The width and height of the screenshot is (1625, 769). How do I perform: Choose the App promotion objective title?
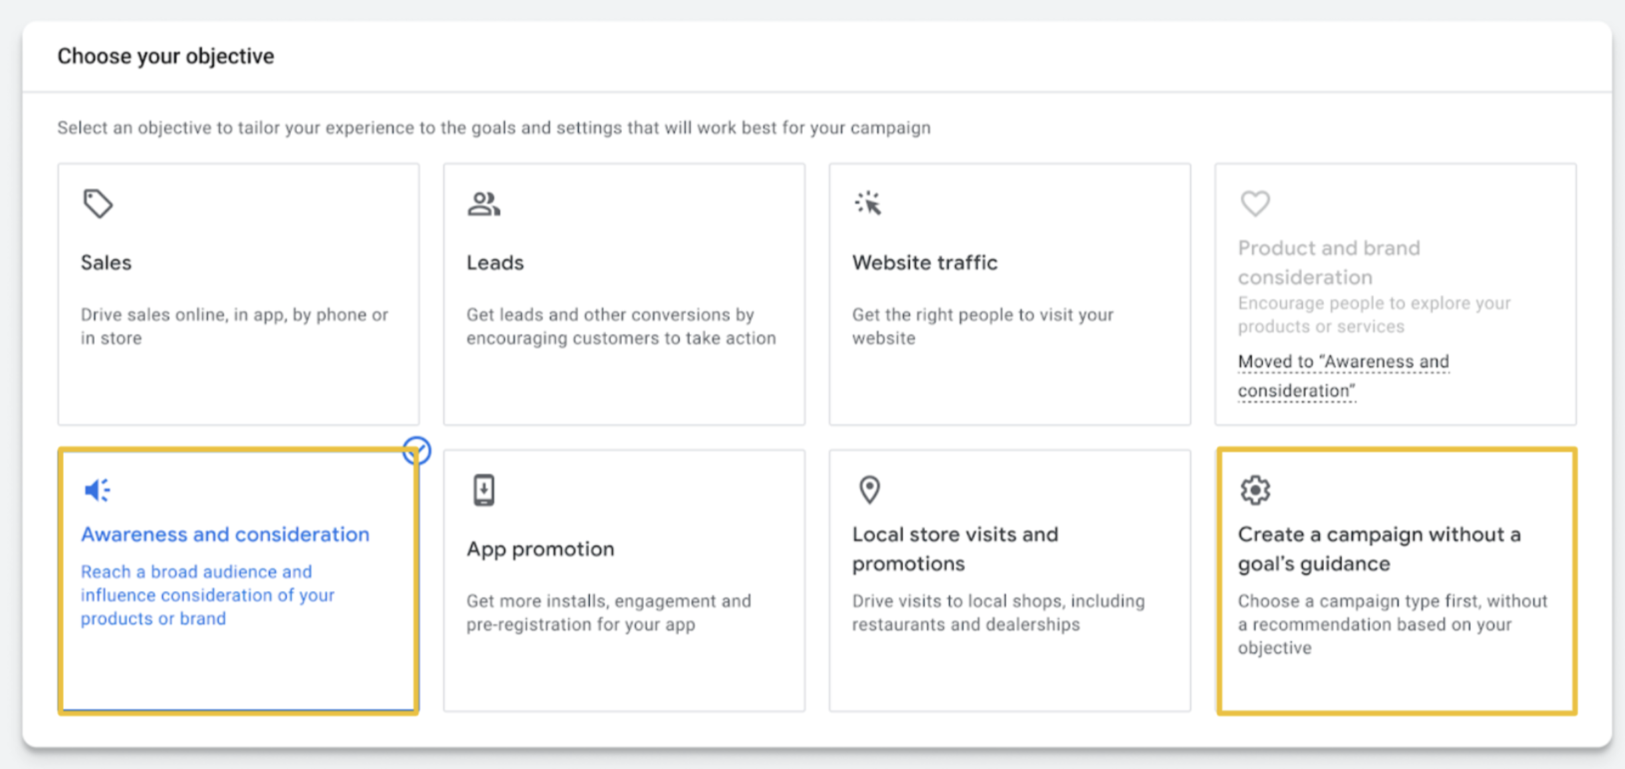pos(540,549)
